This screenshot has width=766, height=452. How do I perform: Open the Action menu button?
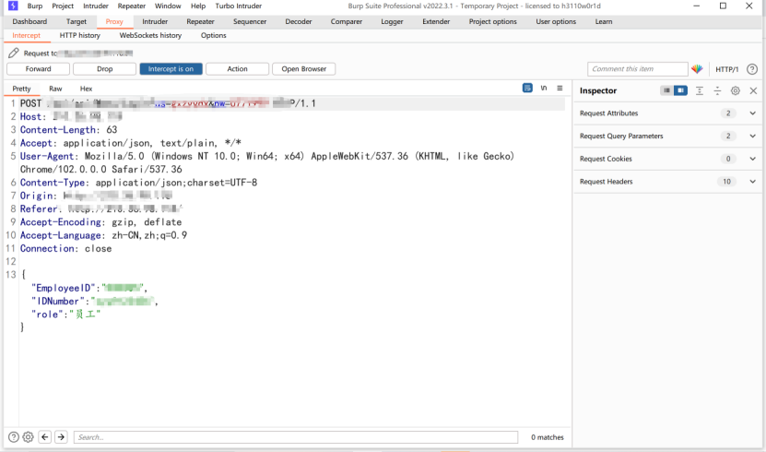tap(238, 69)
